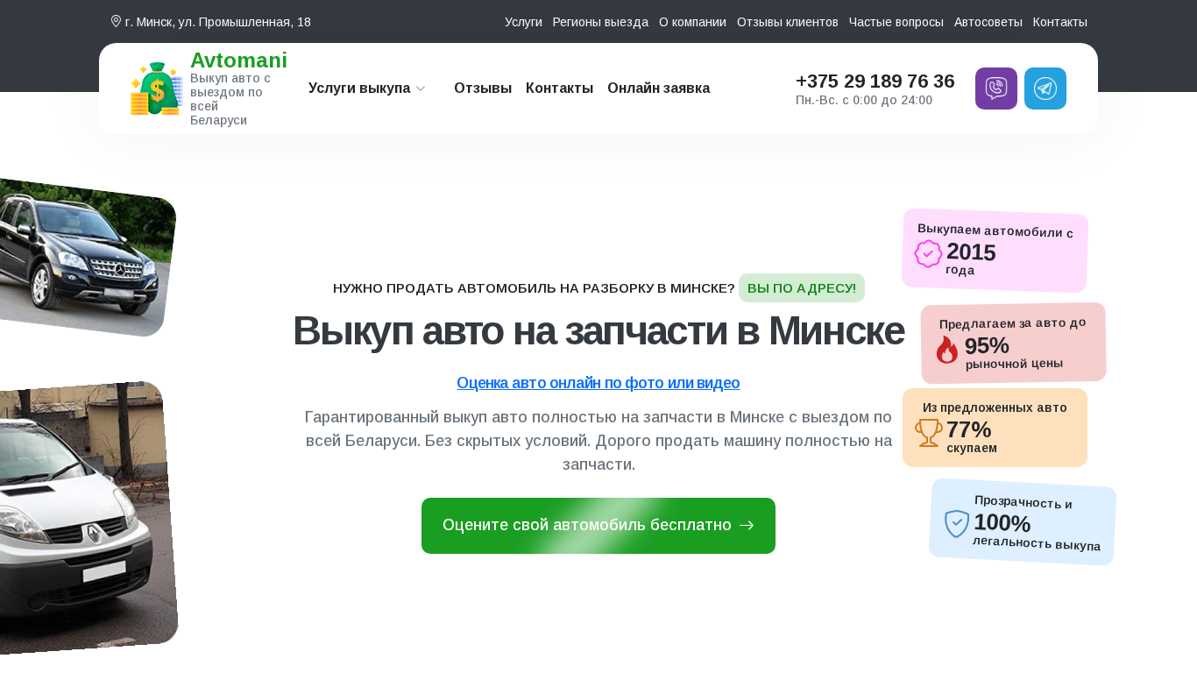Viewport: 1197px width, 673px height.
Task: Open Контакты in the white navigation bar
Action: pyautogui.click(x=559, y=89)
